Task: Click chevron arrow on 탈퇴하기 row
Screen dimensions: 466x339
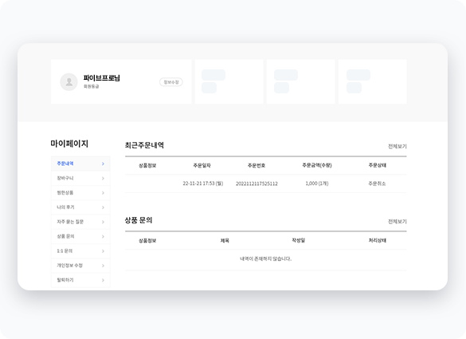Action: tap(103, 280)
